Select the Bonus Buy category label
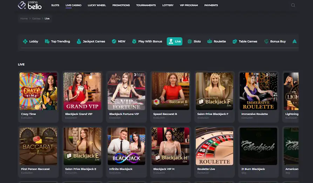The width and height of the screenshot is (313, 183). (278, 42)
